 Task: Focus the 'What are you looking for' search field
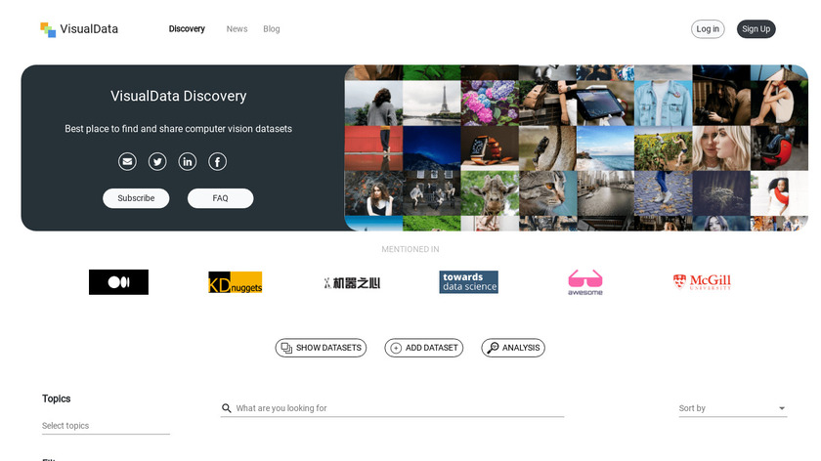click(x=392, y=408)
